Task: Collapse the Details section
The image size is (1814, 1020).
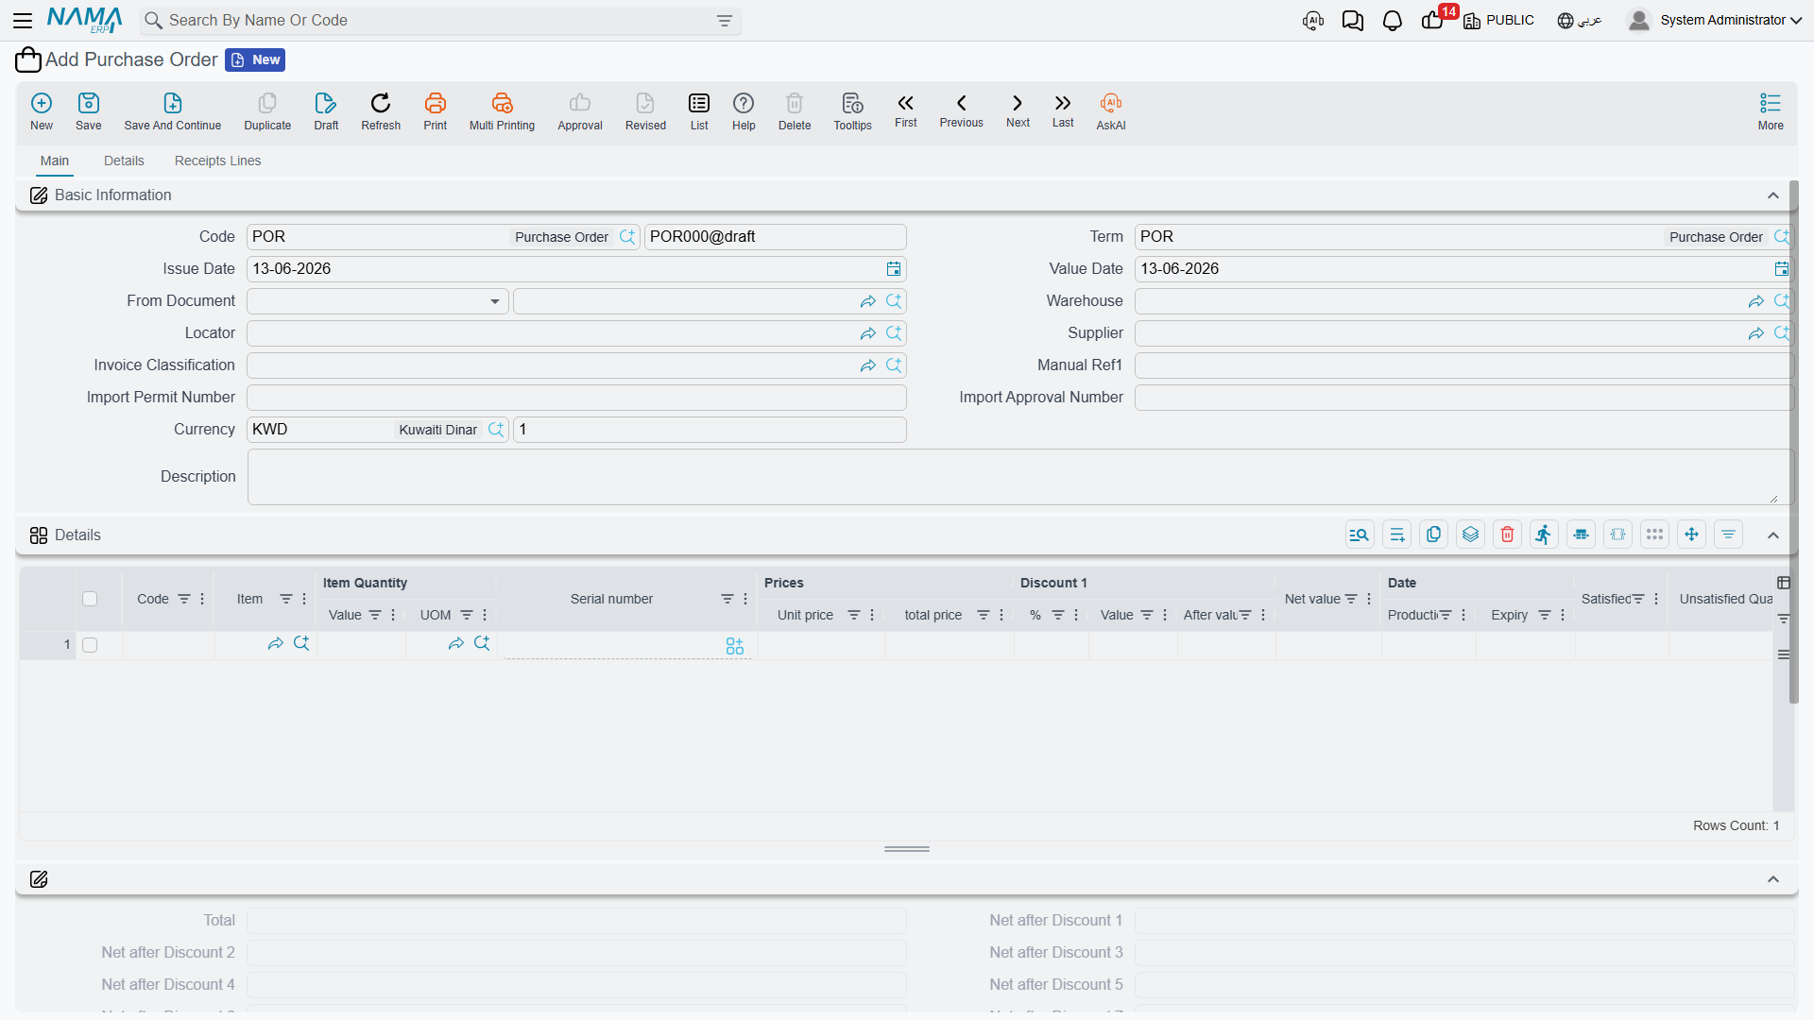Action: pos(1773,535)
